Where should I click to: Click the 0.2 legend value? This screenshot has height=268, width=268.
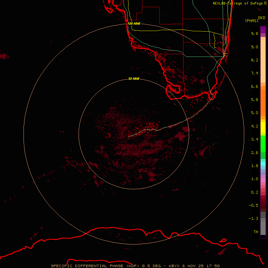click(x=255, y=192)
